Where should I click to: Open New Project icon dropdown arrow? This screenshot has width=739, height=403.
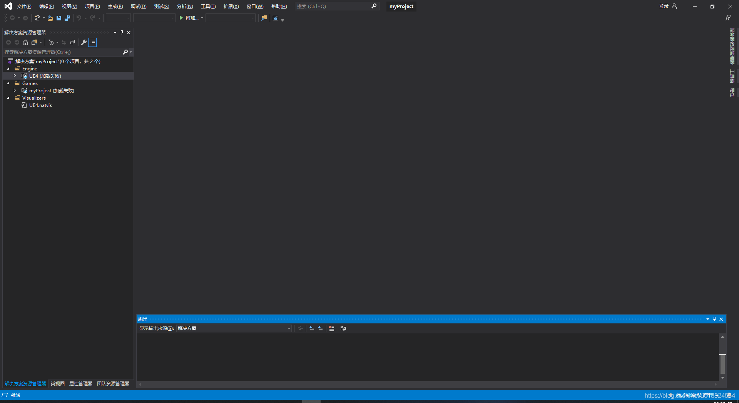pyautogui.click(x=43, y=18)
